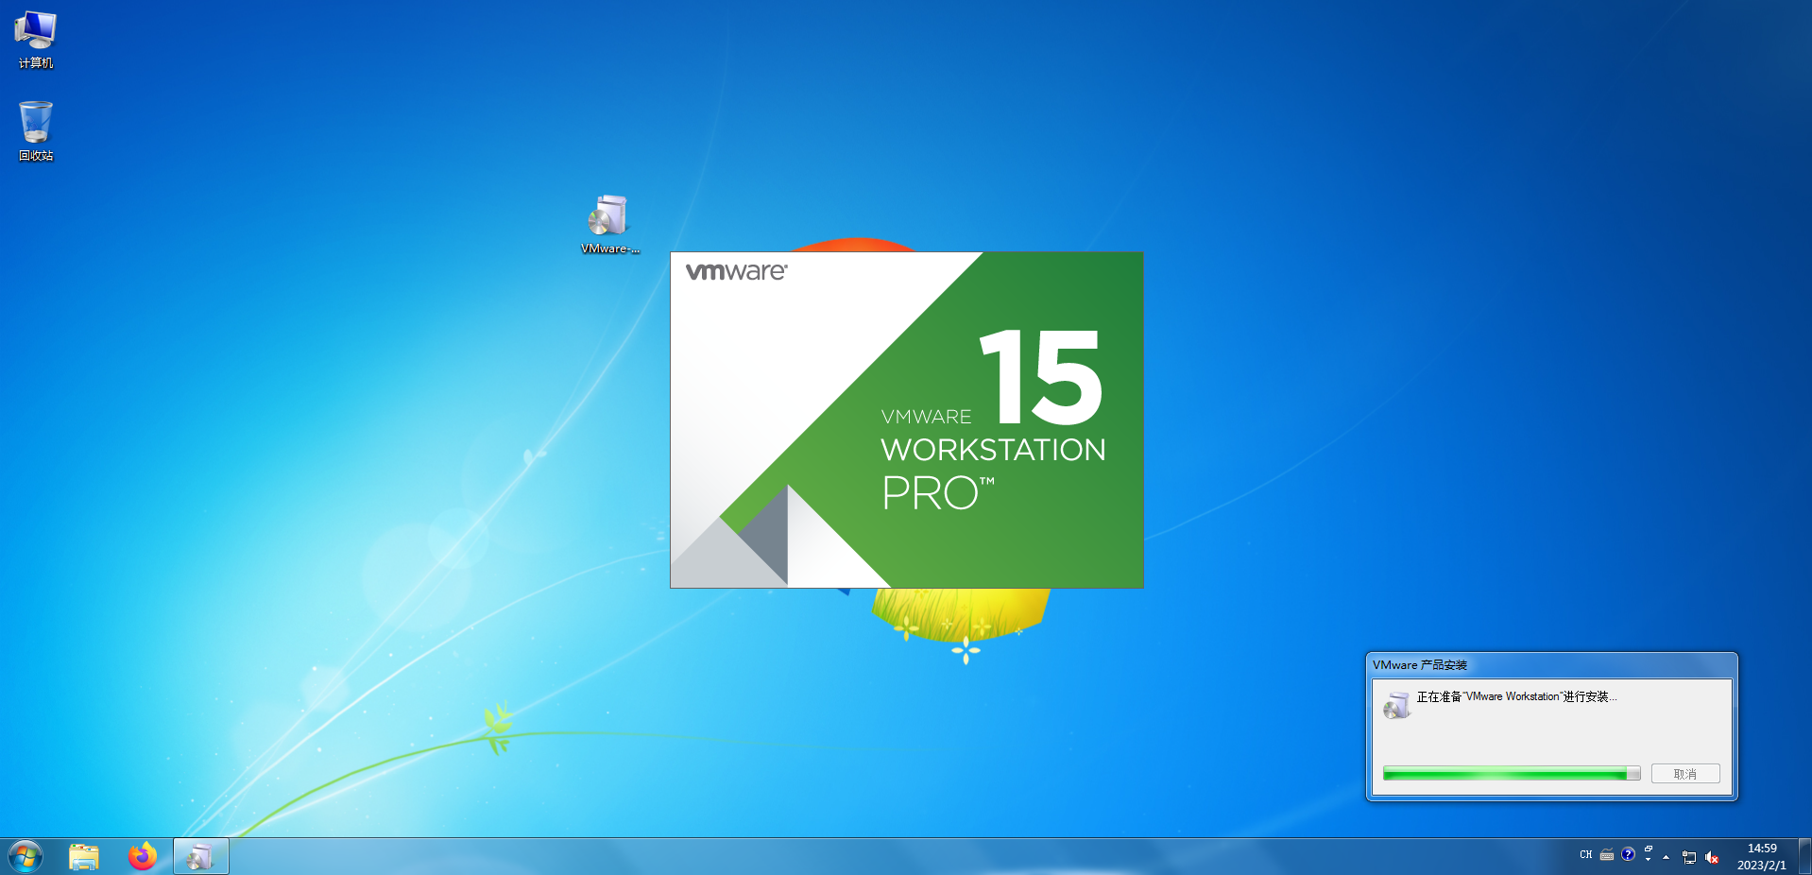Restore the language bar with its small window icon
This screenshot has width=1812, height=875.
[x=1649, y=849]
